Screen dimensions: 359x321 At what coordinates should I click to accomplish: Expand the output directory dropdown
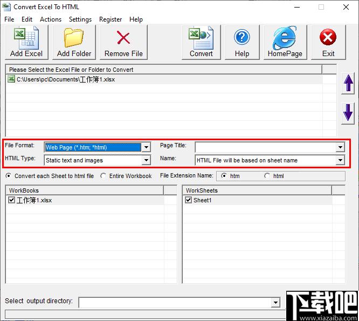pos(275,303)
